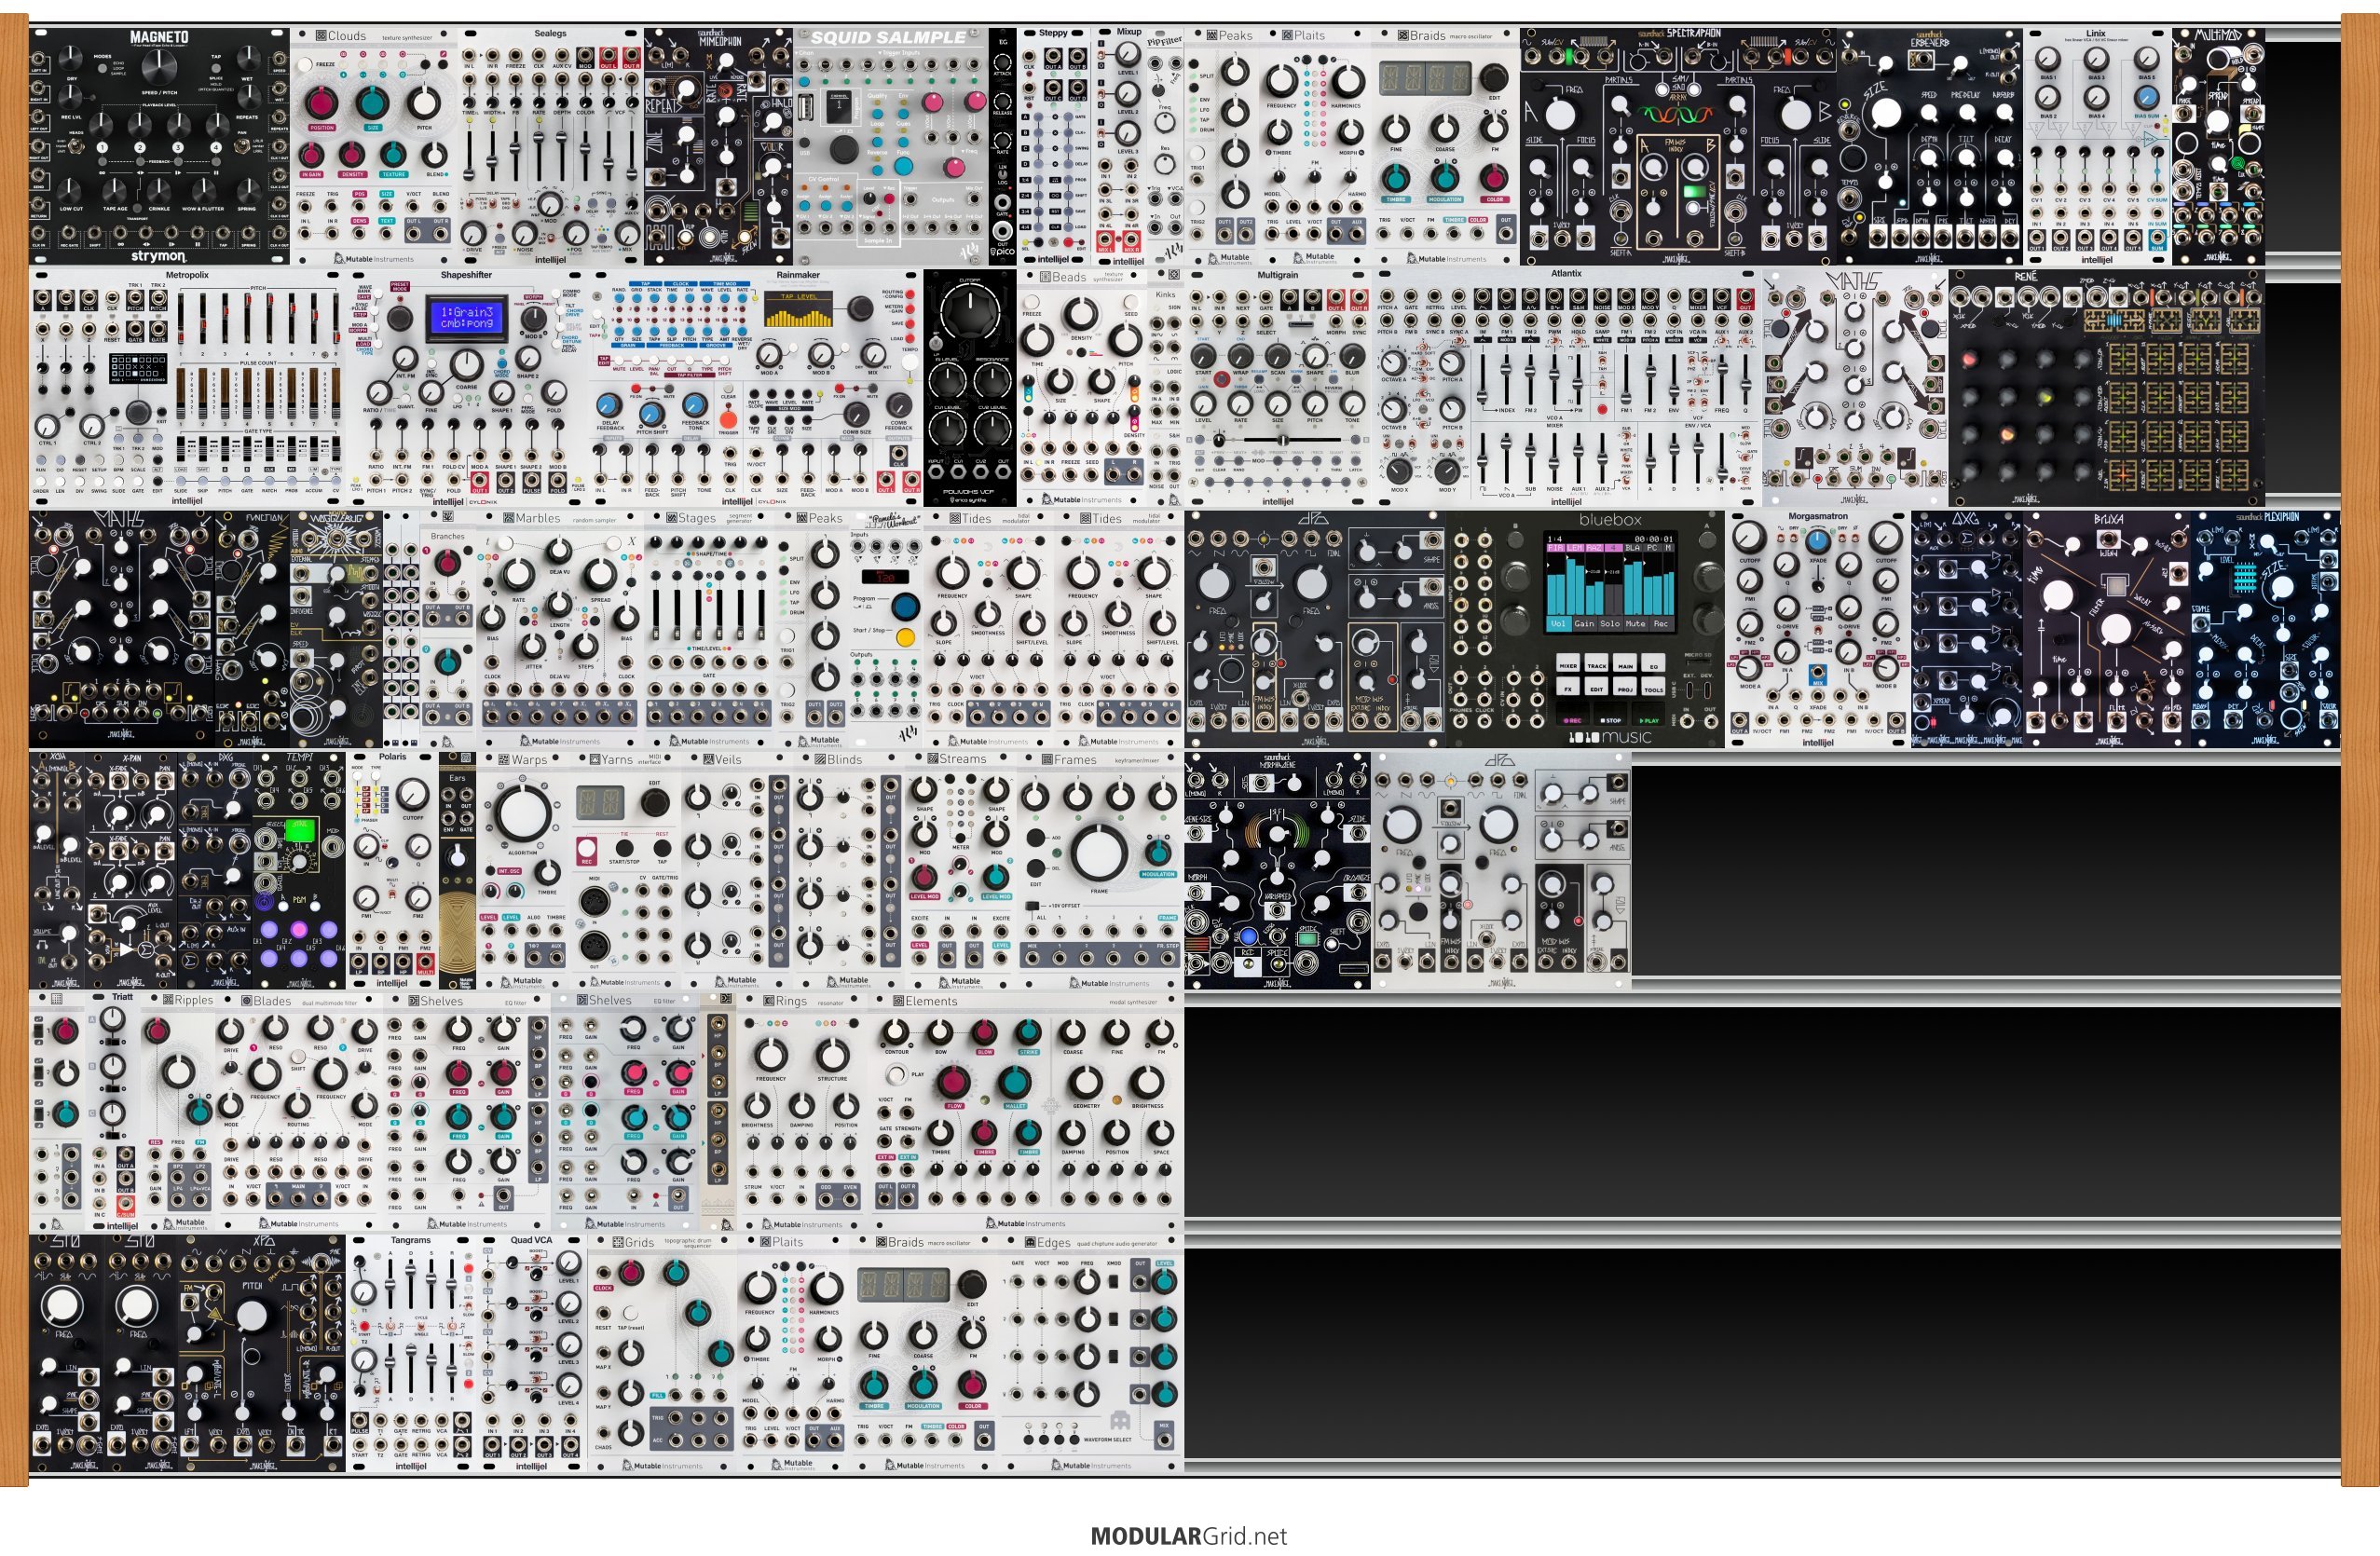The image size is (2380, 1556).
Task: Click the Marbles module title icon
Action: [x=507, y=518]
